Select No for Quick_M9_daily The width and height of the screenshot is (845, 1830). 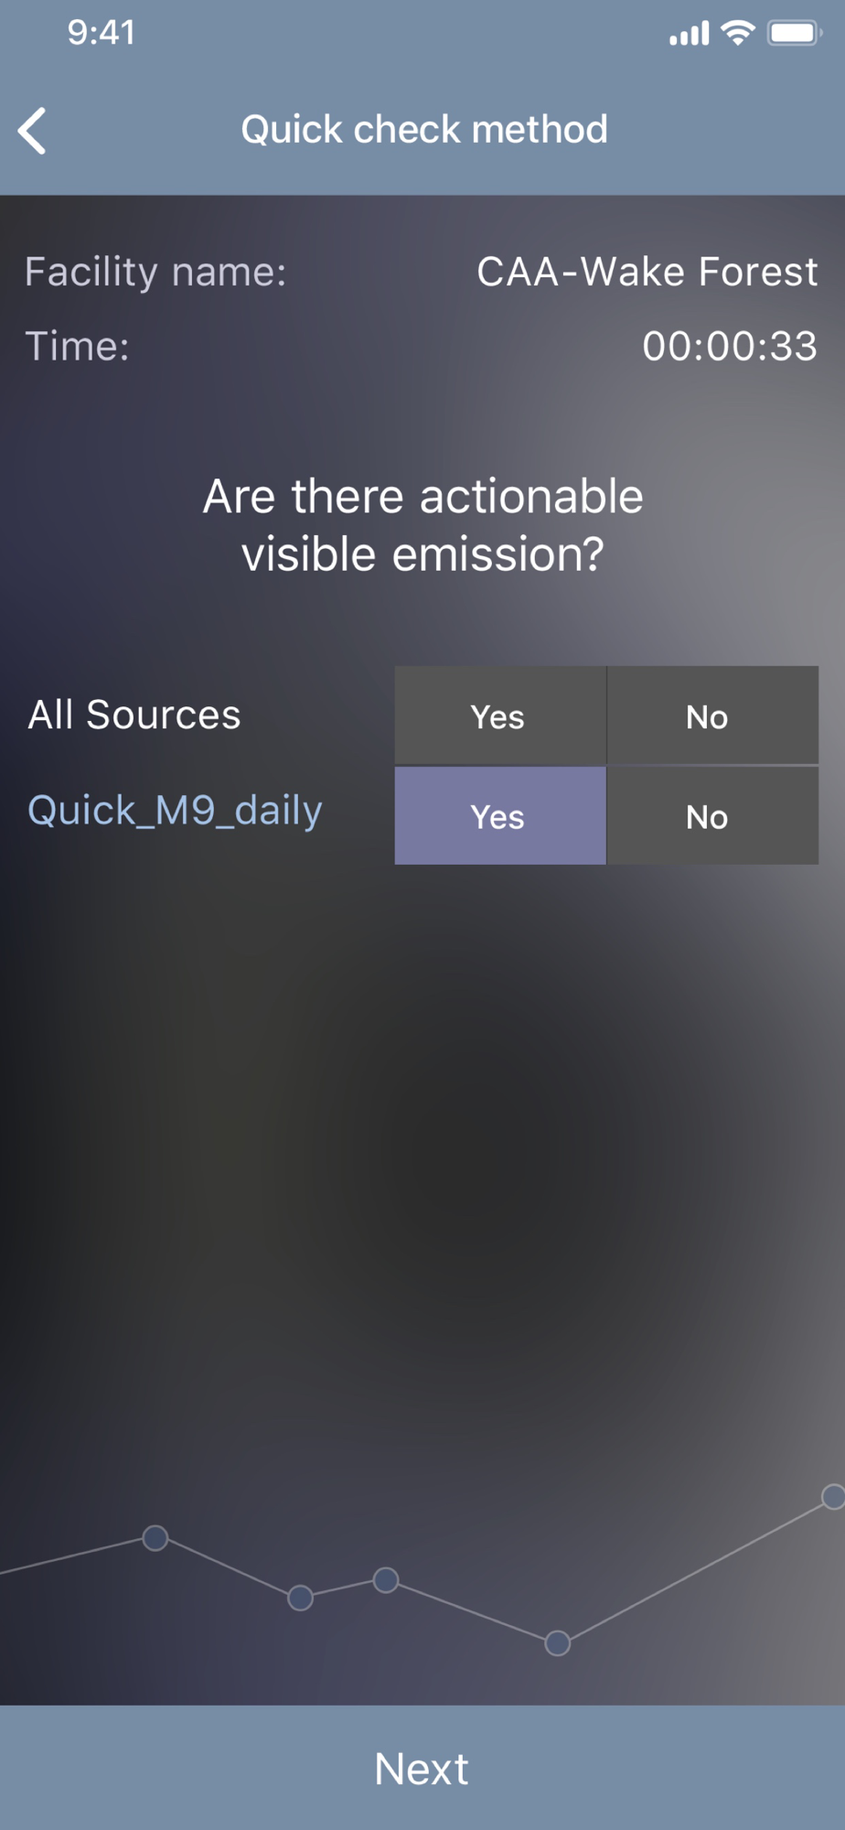tap(712, 815)
